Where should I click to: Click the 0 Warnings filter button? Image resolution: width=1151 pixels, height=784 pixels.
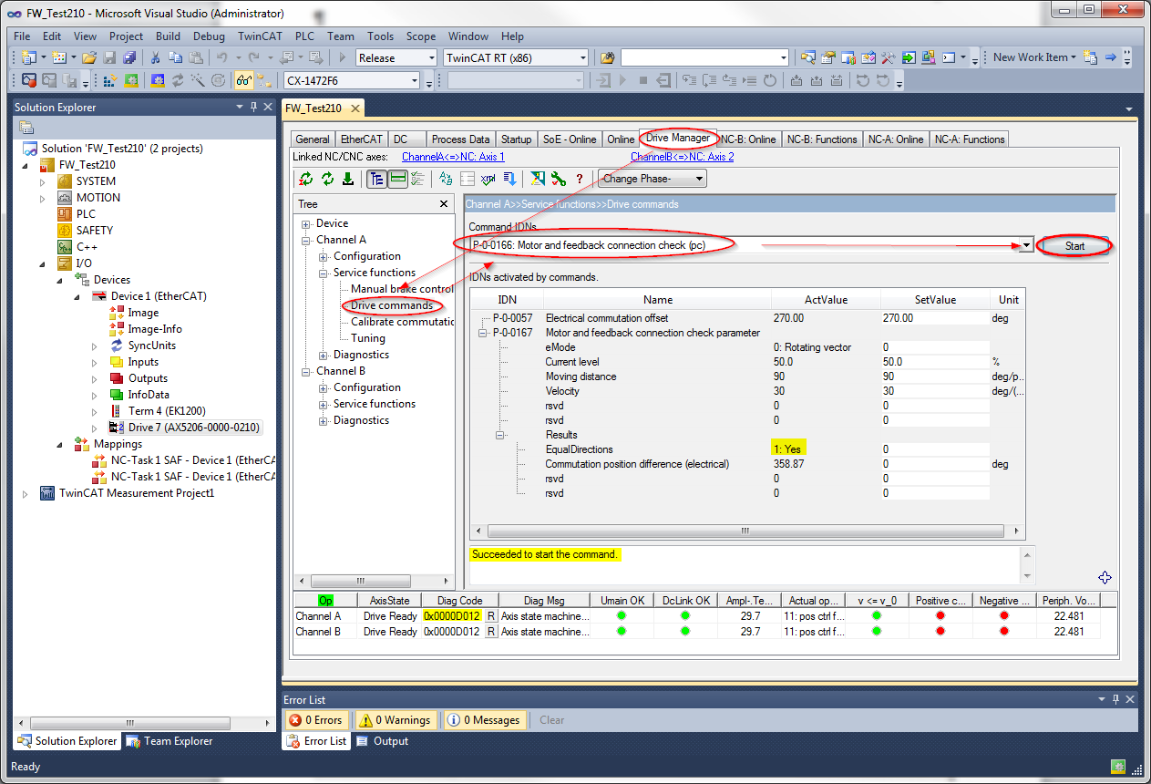(397, 720)
